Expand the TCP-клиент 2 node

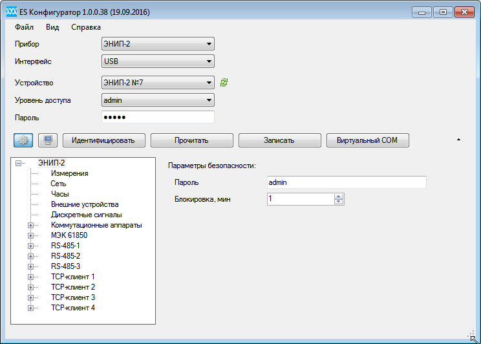pos(30,287)
